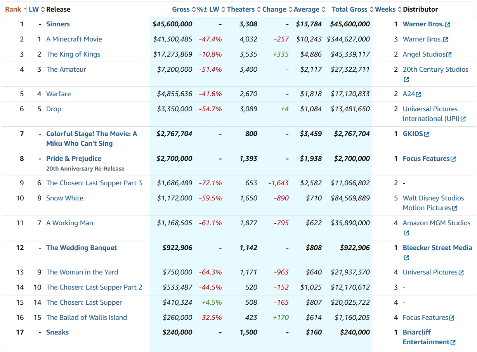Image resolution: width=477 pixels, height=352 pixels.
Task: Open The Chosen: Last Supper (rank 15) link
Action: (x=84, y=302)
